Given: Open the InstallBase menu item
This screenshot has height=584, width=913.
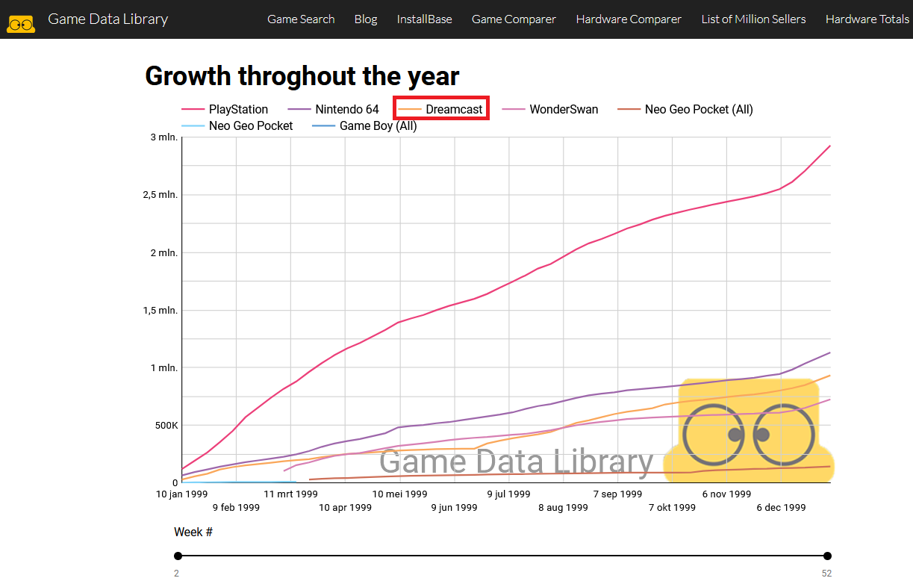Looking at the screenshot, I should coord(425,19).
